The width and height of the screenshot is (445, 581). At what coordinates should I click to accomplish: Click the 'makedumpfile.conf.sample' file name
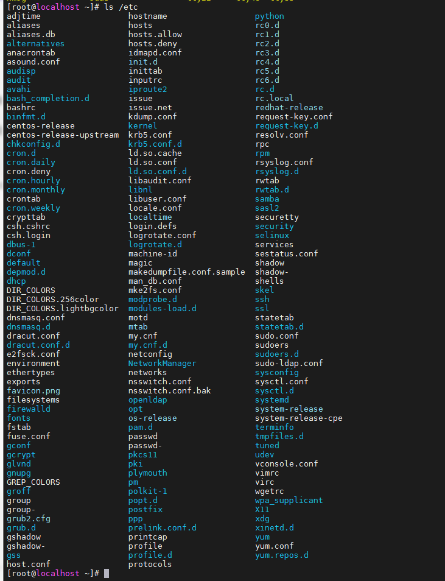click(x=186, y=272)
